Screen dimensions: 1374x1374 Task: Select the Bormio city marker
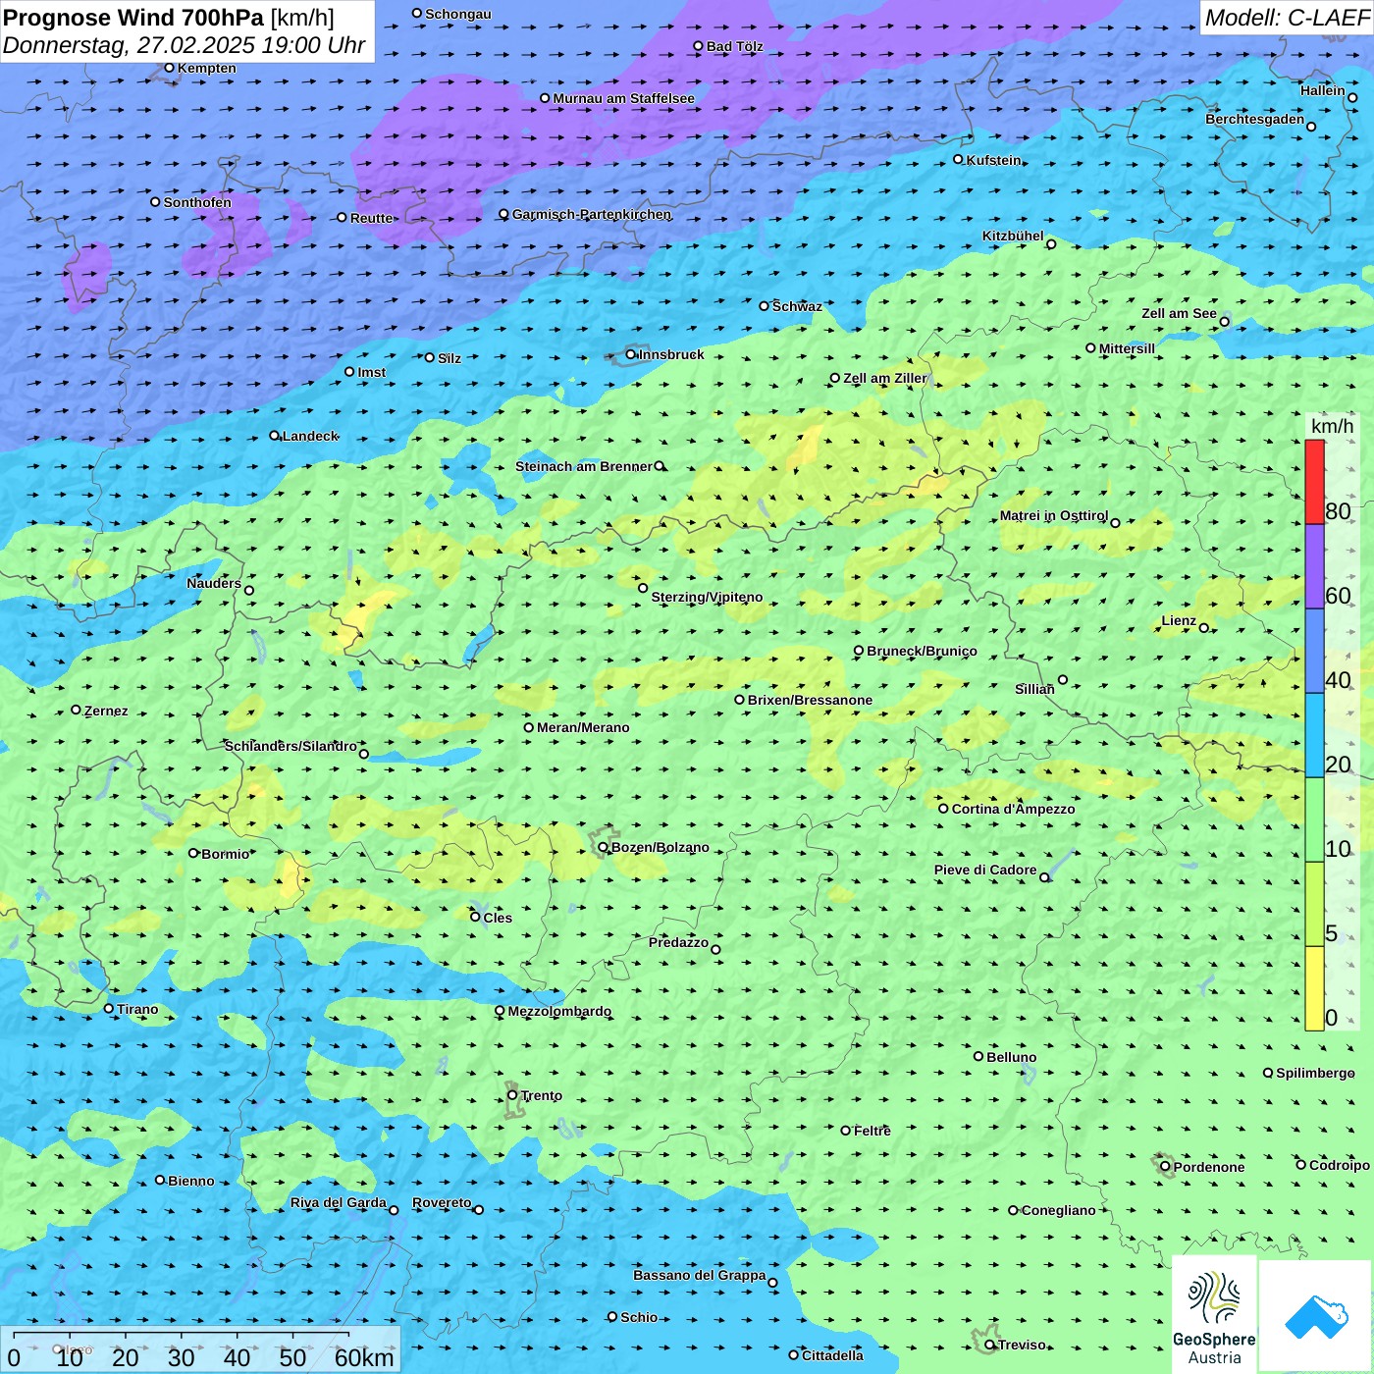coord(193,853)
